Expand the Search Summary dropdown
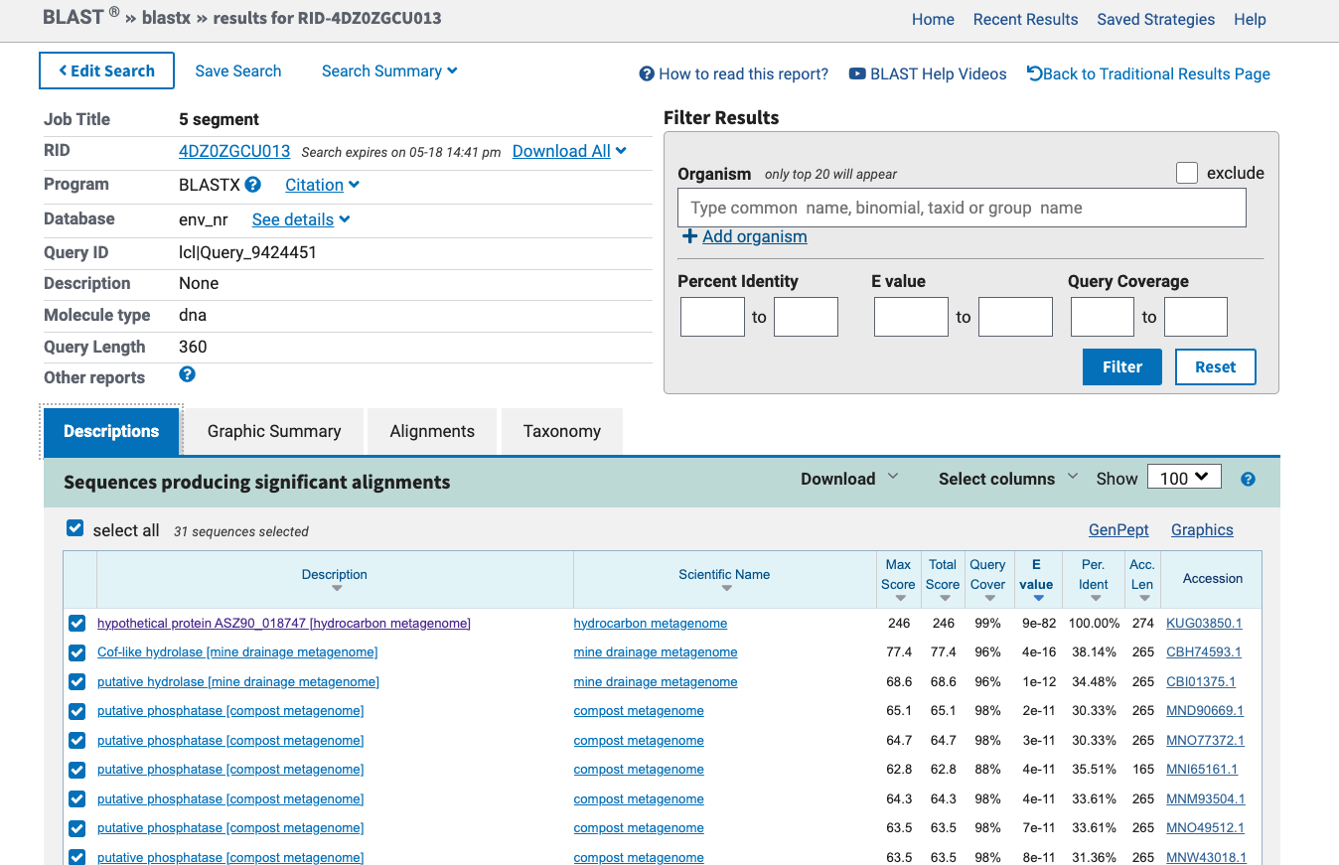Viewport: 1339px width, 865px height. pyautogui.click(x=389, y=71)
